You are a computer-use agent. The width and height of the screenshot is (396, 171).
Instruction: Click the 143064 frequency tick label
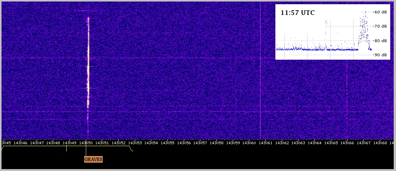315,143
